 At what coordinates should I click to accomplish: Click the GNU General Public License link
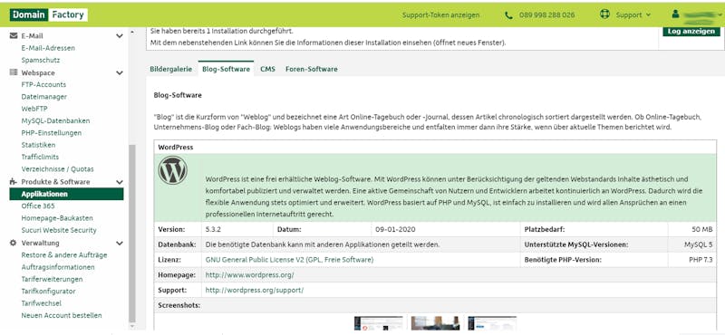pos(289,260)
